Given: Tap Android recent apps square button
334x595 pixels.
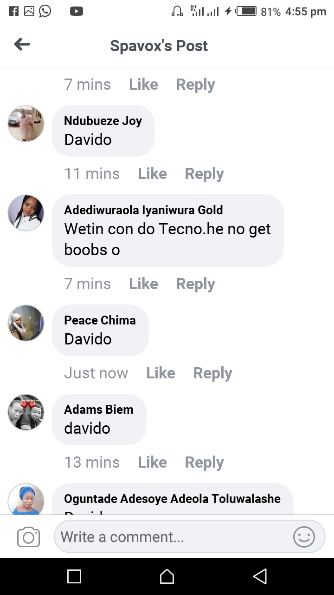Looking at the screenshot, I should 74,576.
